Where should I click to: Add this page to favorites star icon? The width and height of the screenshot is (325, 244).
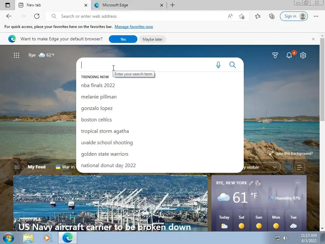(x=242, y=16)
